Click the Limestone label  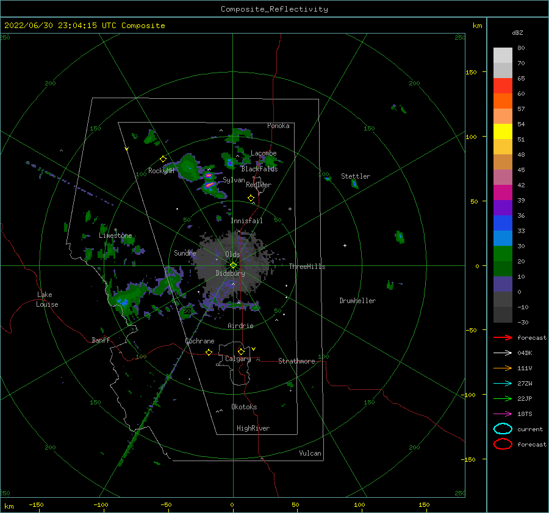click(115, 235)
